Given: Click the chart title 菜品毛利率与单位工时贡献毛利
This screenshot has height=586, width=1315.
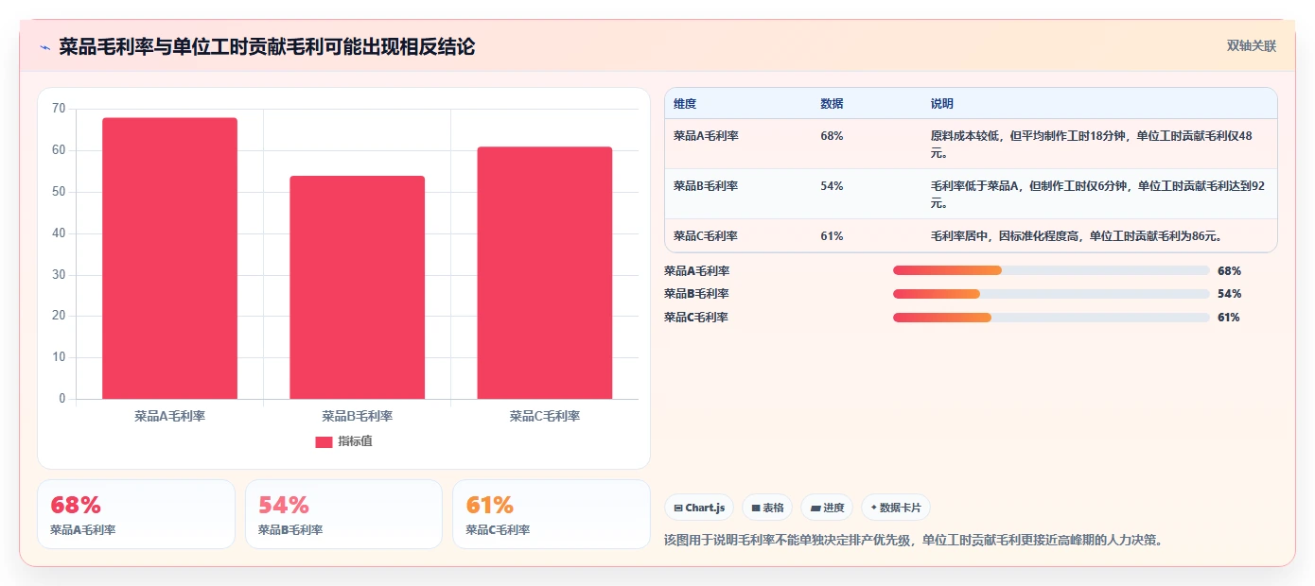Looking at the screenshot, I should pyautogui.click(x=267, y=47).
